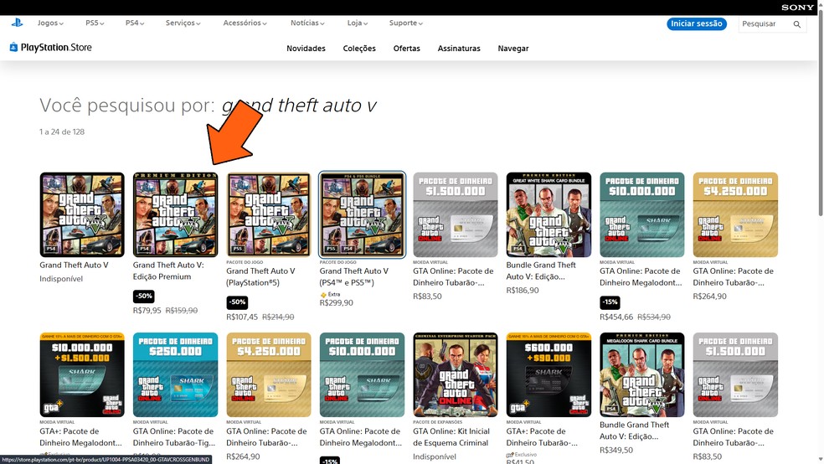Open GTA V Edição Premium cover image

(x=175, y=214)
